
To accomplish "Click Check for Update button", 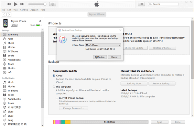I will point(135,48).
